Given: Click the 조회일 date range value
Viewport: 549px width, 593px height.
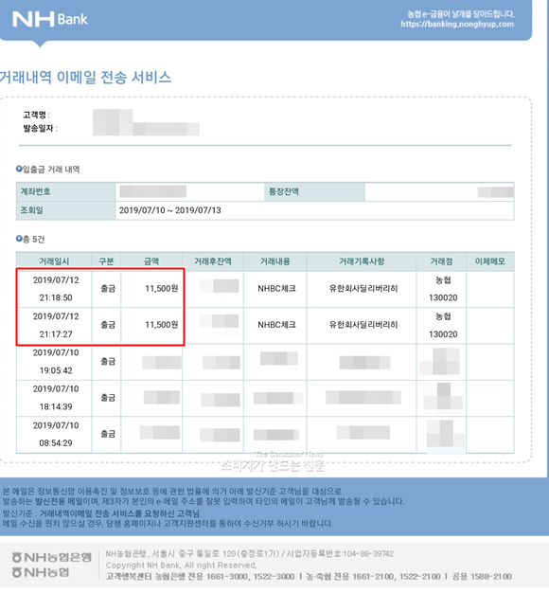Looking at the screenshot, I should point(170,210).
